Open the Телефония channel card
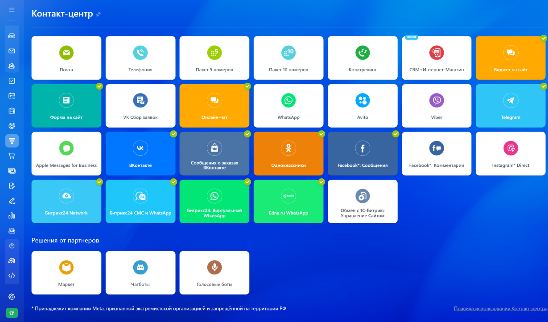The height and width of the screenshot is (322, 548). tap(140, 58)
